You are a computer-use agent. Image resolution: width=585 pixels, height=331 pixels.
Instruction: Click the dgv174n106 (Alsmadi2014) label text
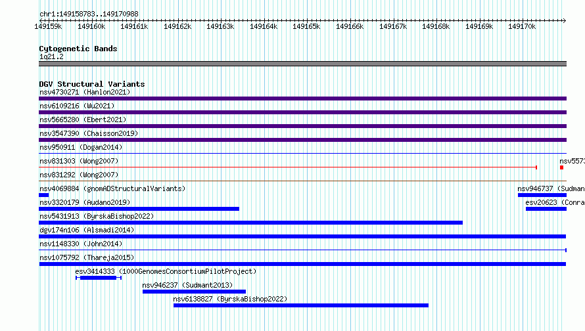click(87, 230)
